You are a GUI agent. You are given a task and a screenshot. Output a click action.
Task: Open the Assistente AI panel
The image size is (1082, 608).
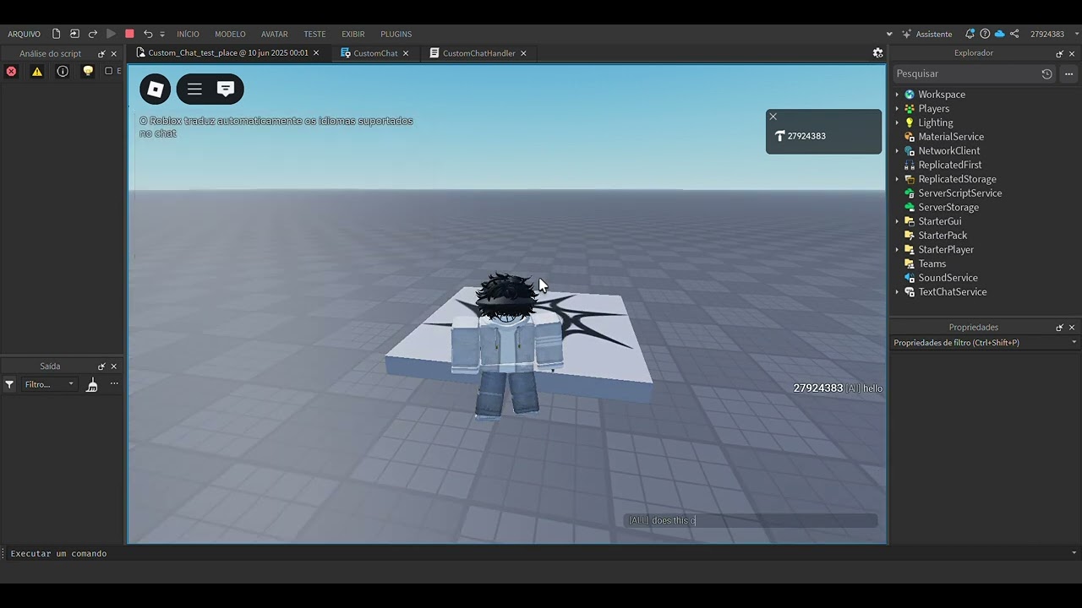pyautogui.click(x=926, y=34)
